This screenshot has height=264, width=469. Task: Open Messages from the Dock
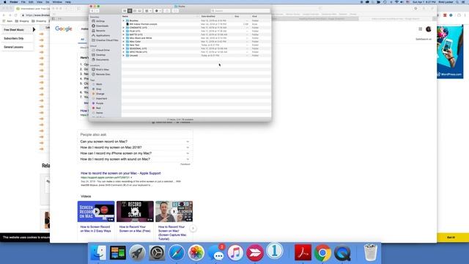click(x=216, y=253)
